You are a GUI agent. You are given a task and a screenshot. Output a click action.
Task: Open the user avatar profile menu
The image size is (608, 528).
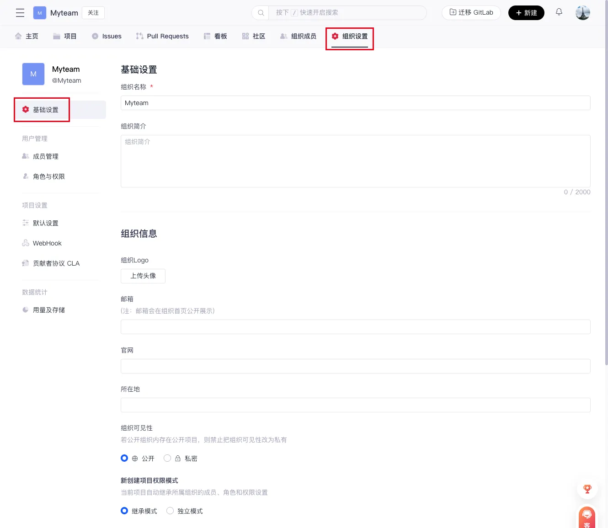tap(582, 13)
